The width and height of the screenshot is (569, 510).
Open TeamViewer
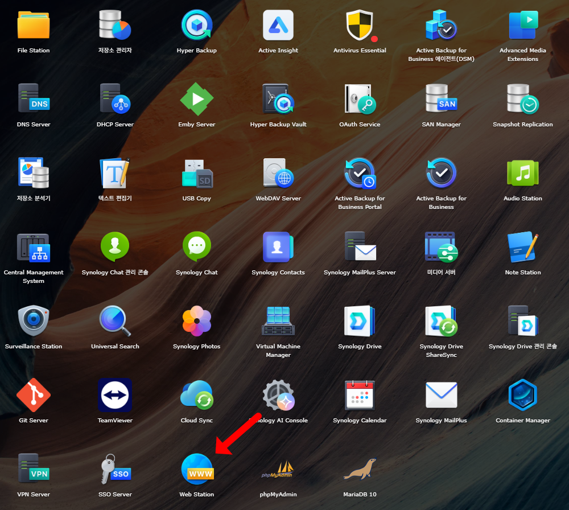click(x=115, y=395)
